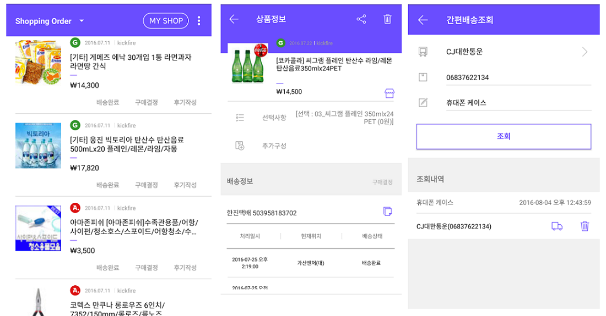Tap 배송완료 under the ₩17,820 item
The width and height of the screenshot is (606, 316).
(x=108, y=185)
